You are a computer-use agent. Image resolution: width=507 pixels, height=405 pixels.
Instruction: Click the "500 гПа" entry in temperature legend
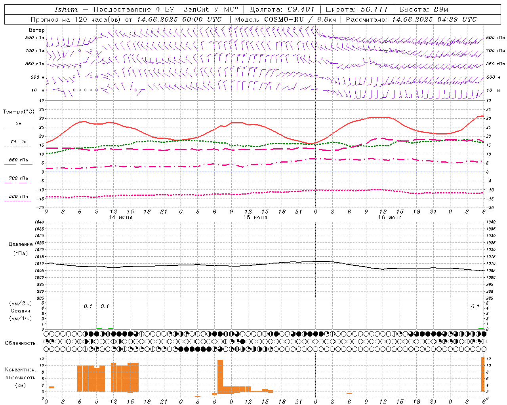pyautogui.click(x=18, y=197)
